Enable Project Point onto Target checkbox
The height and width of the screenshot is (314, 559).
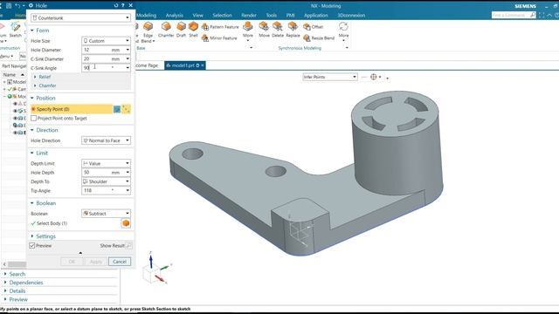coord(33,118)
